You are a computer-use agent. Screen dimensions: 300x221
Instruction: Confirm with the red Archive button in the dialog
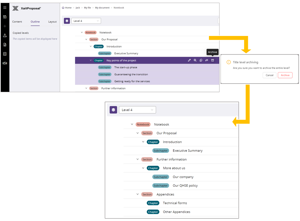tap(285, 75)
